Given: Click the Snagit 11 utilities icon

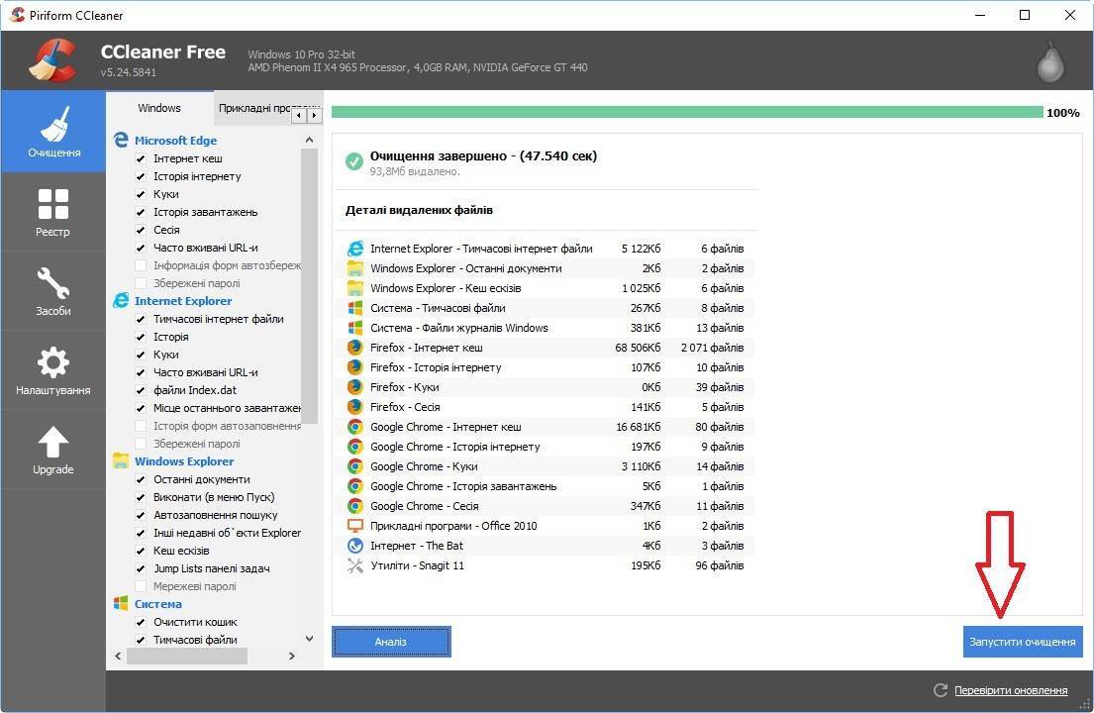Looking at the screenshot, I should [x=355, y=565].
